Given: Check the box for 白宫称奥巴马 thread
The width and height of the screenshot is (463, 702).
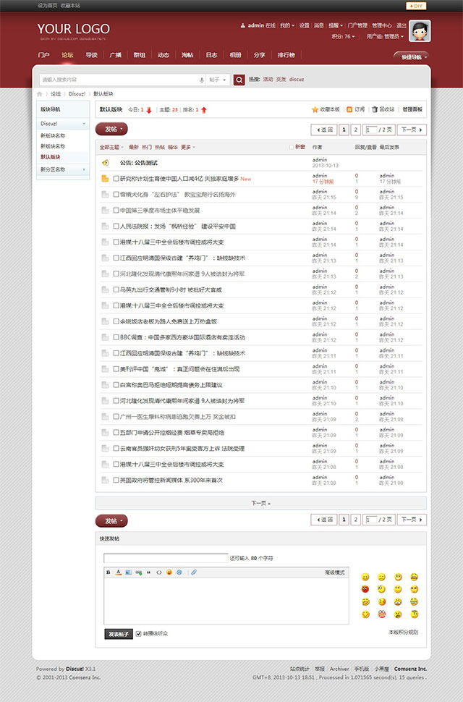Looking at the screenshot, I should click(116, 385).
